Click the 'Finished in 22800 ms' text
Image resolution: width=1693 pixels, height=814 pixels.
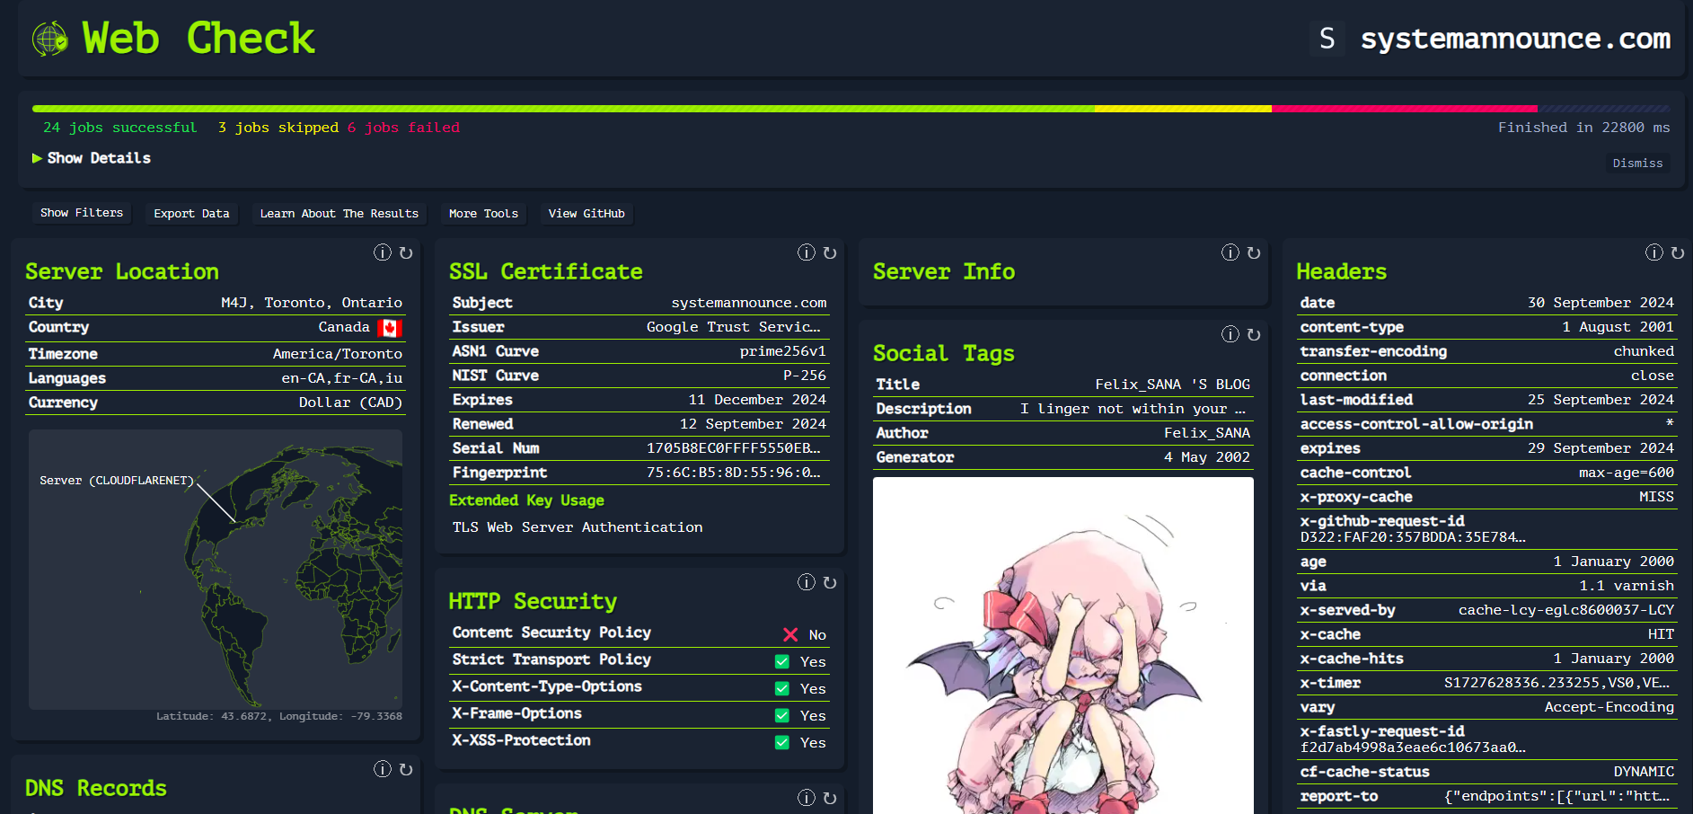pyautogui.click(x=1583, y=128)
